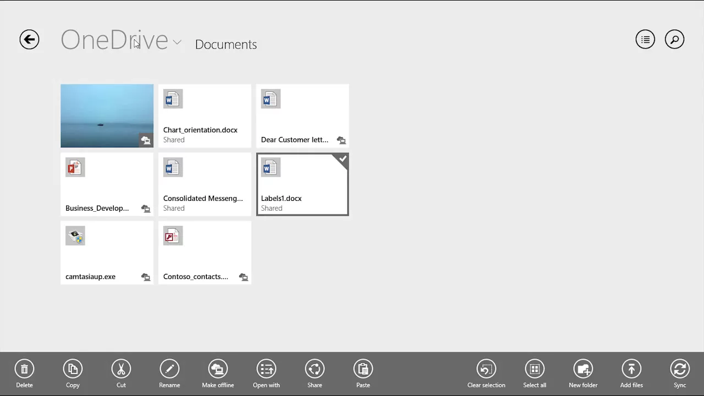Click PowerPoint icon on Business_Develop tile
The image size is (704, 396).
[x=75, y=167]
